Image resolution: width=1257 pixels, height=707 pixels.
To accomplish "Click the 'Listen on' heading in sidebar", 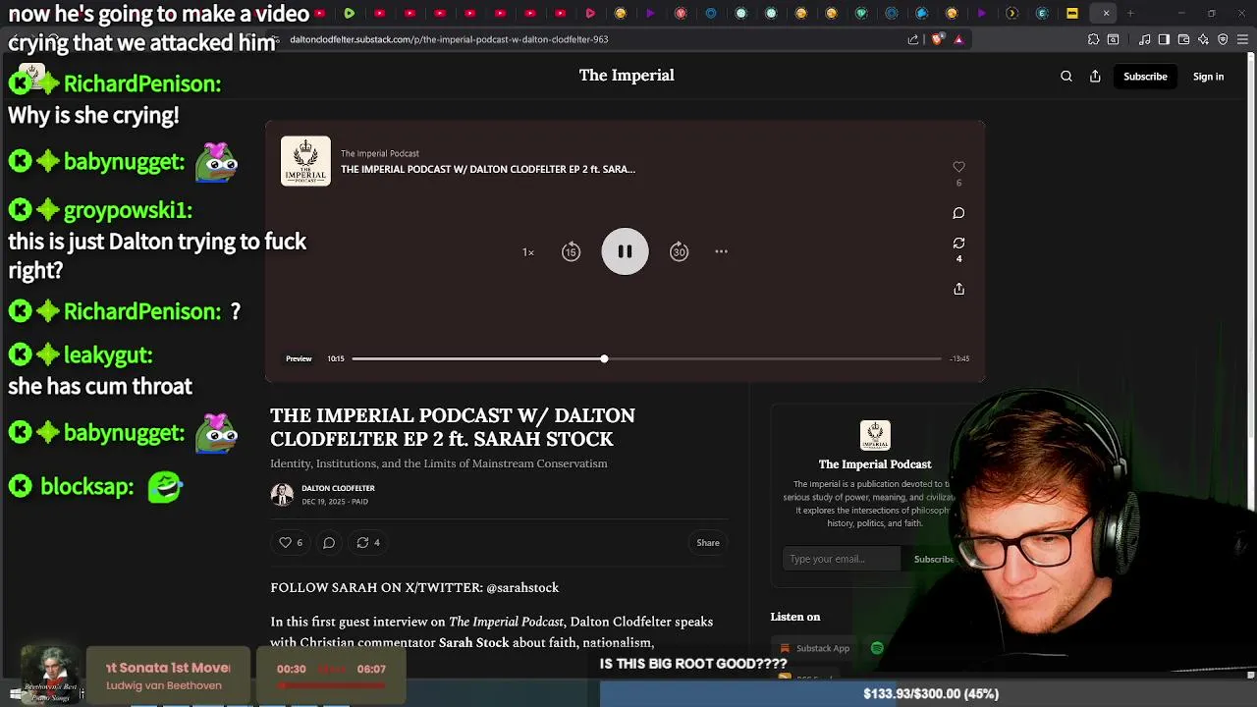I will point(795,617).
